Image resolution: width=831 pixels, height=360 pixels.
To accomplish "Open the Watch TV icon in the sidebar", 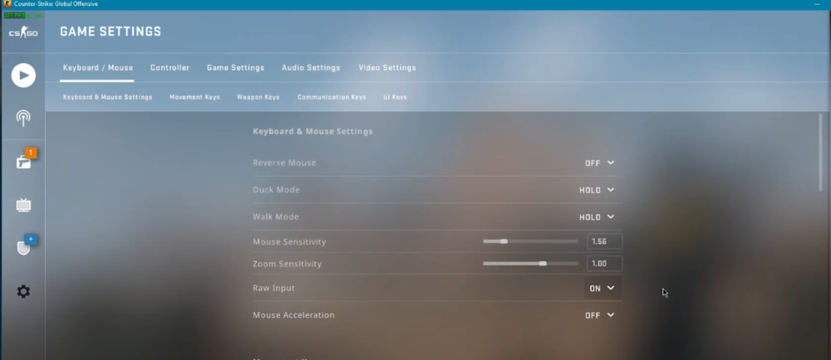I will [x=23, y=204].
